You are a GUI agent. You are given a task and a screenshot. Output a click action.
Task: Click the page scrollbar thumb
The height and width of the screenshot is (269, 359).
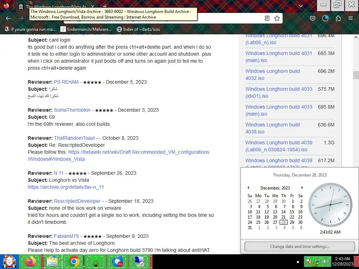pyautogui.click(x=356, y=75)
